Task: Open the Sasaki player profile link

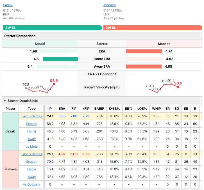Action: point(8,5)
